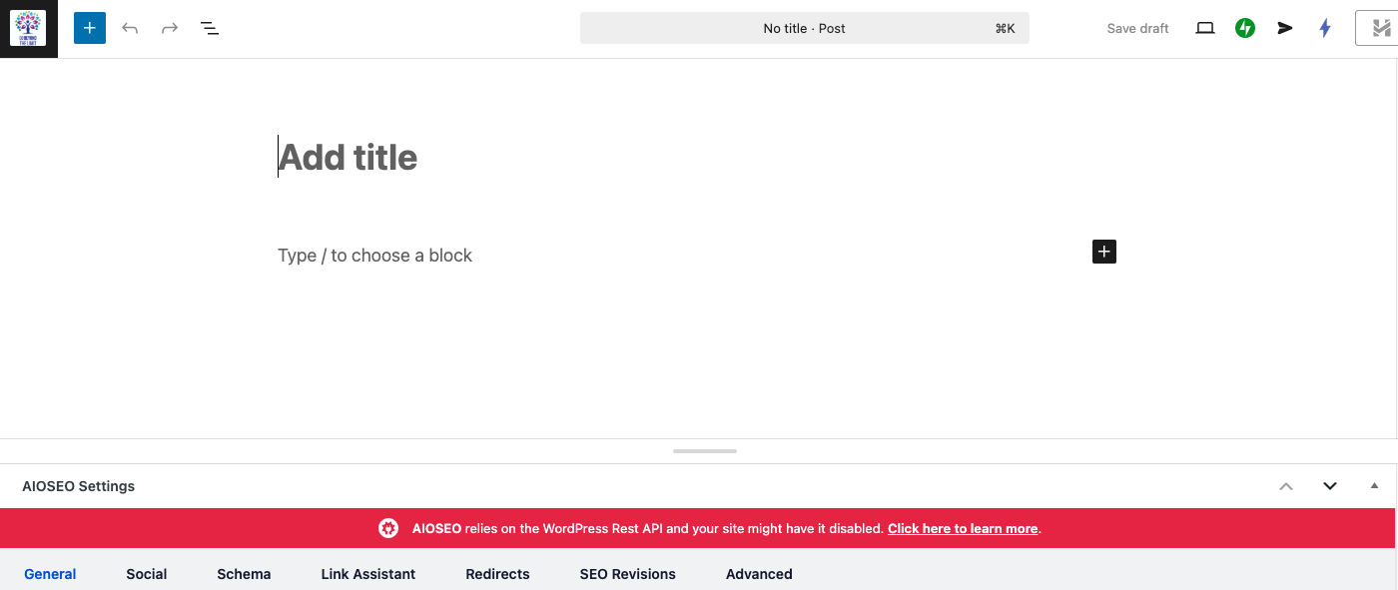This screenshot has height=590, width=1398.
Task: Click the site logo icon
Action: [28, 28]
